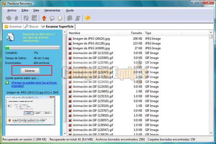Click the 223 KB size cell
Image resolution: width=216 pixels, height=144 pixels.
(x=138, y=44)
